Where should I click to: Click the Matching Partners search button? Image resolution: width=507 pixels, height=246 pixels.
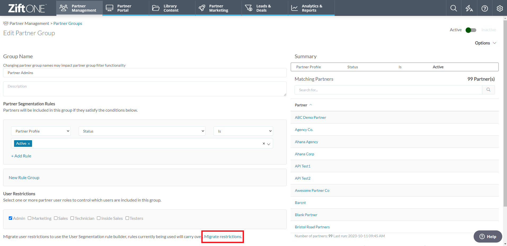[488, 90]
